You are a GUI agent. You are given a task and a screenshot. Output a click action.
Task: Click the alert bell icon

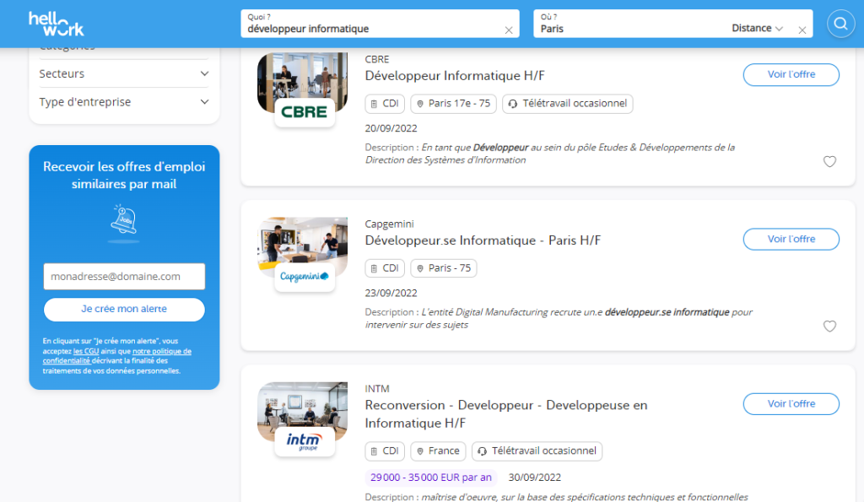coord(124,220)
